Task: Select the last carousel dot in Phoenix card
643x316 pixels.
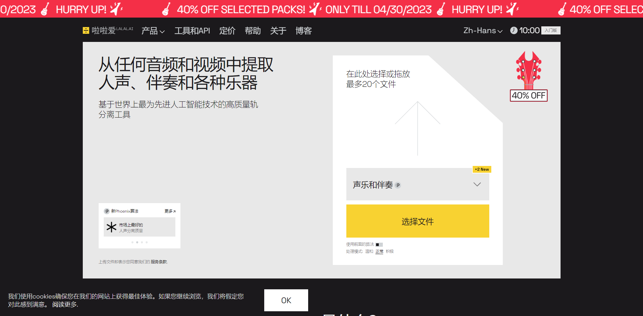Action: point(147,242)
